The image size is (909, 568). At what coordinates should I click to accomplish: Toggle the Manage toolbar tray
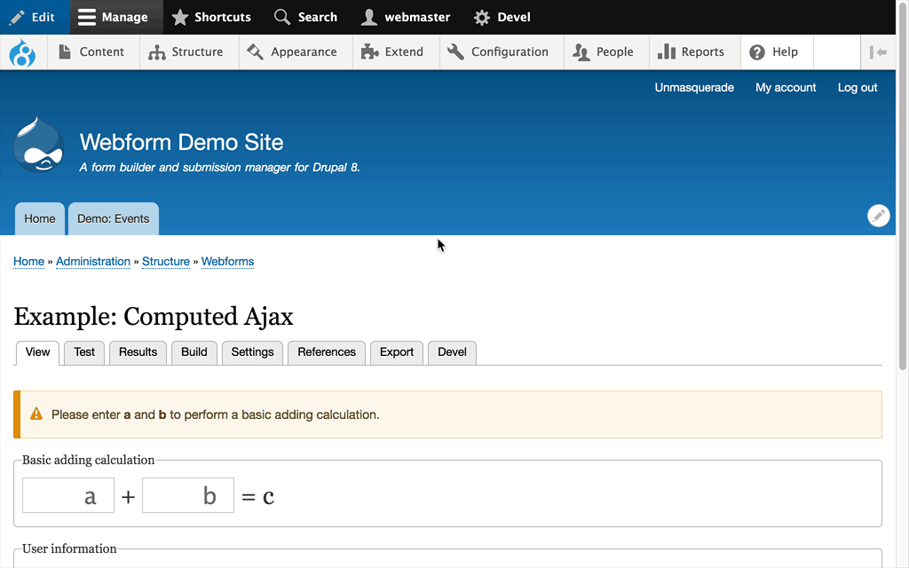tap(116, 18)
